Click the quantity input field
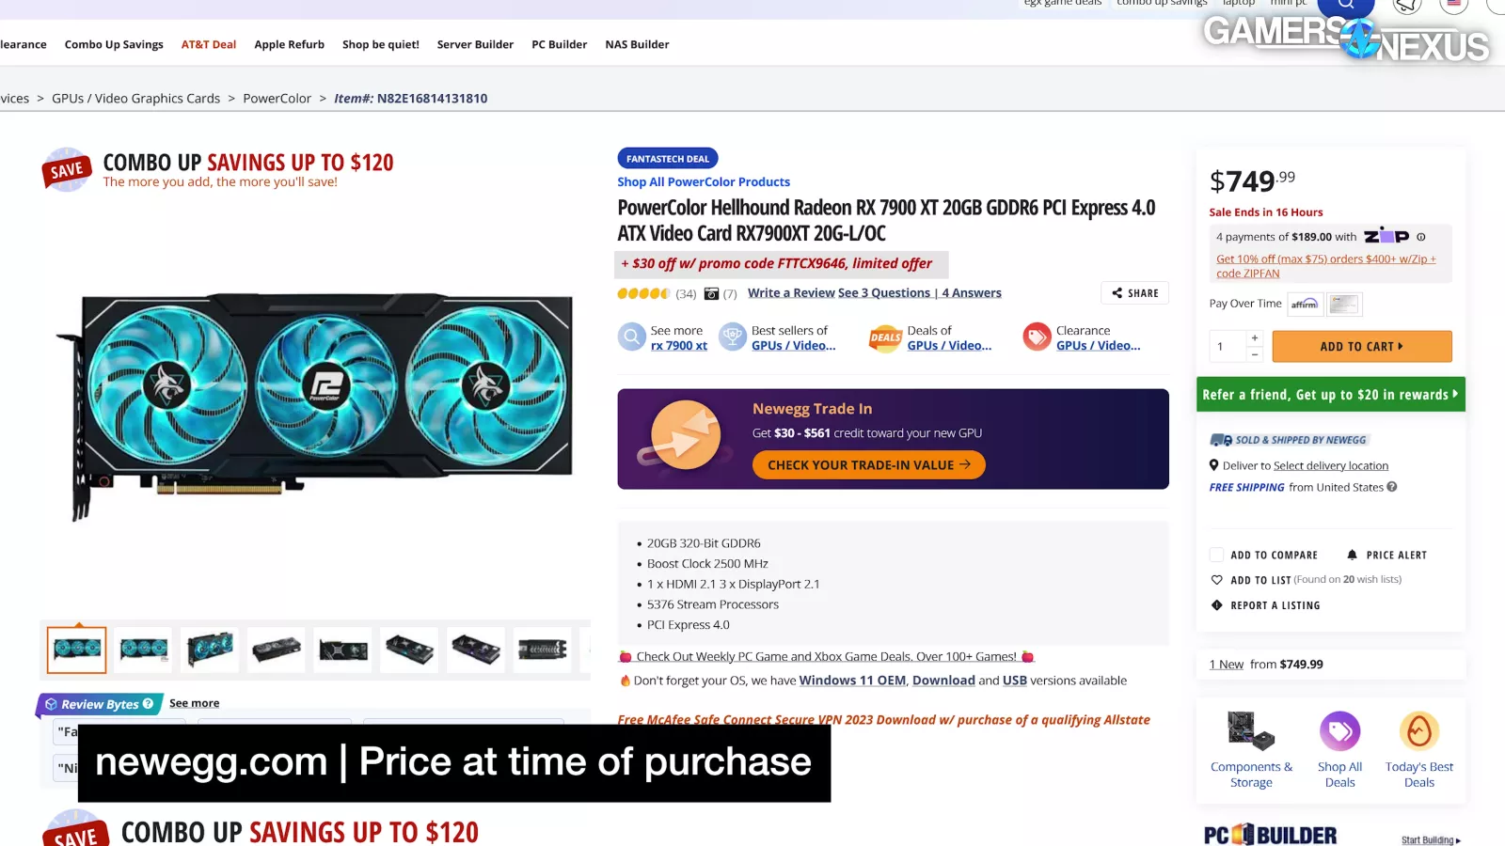The height and width of the screenshot is (846, 1505). 1228,347
